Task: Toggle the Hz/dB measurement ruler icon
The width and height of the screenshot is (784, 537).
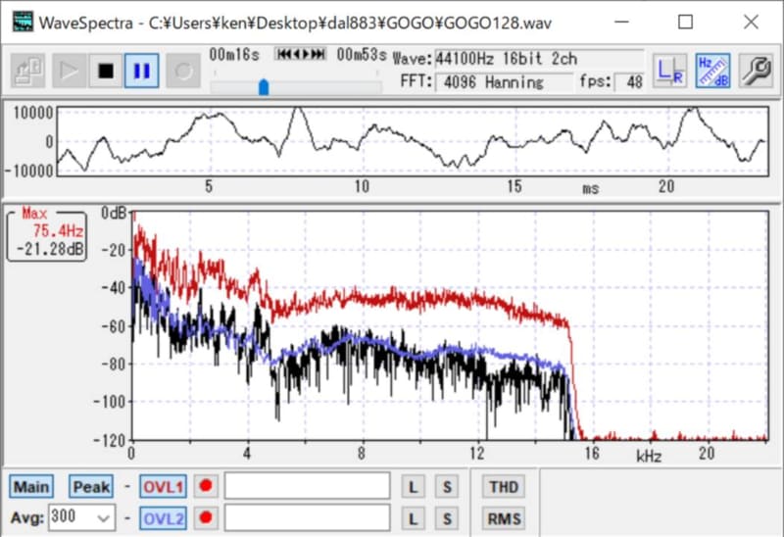Action: pyautogui.click(x=713, y=71)
